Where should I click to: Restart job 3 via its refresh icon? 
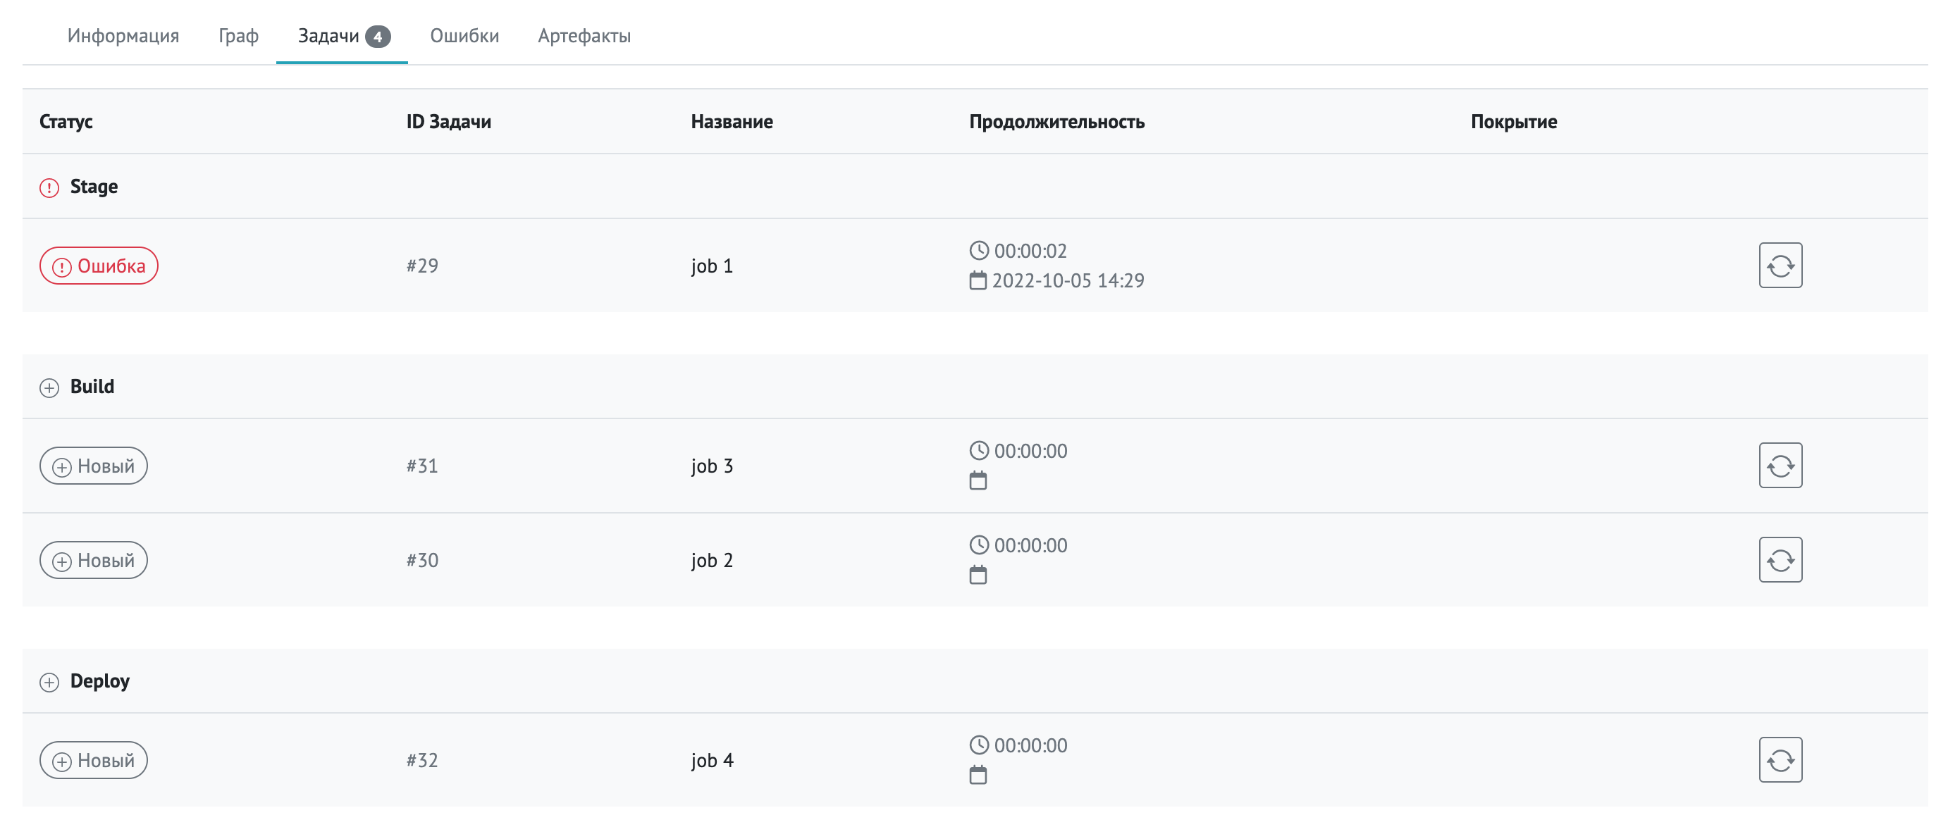1780,466
